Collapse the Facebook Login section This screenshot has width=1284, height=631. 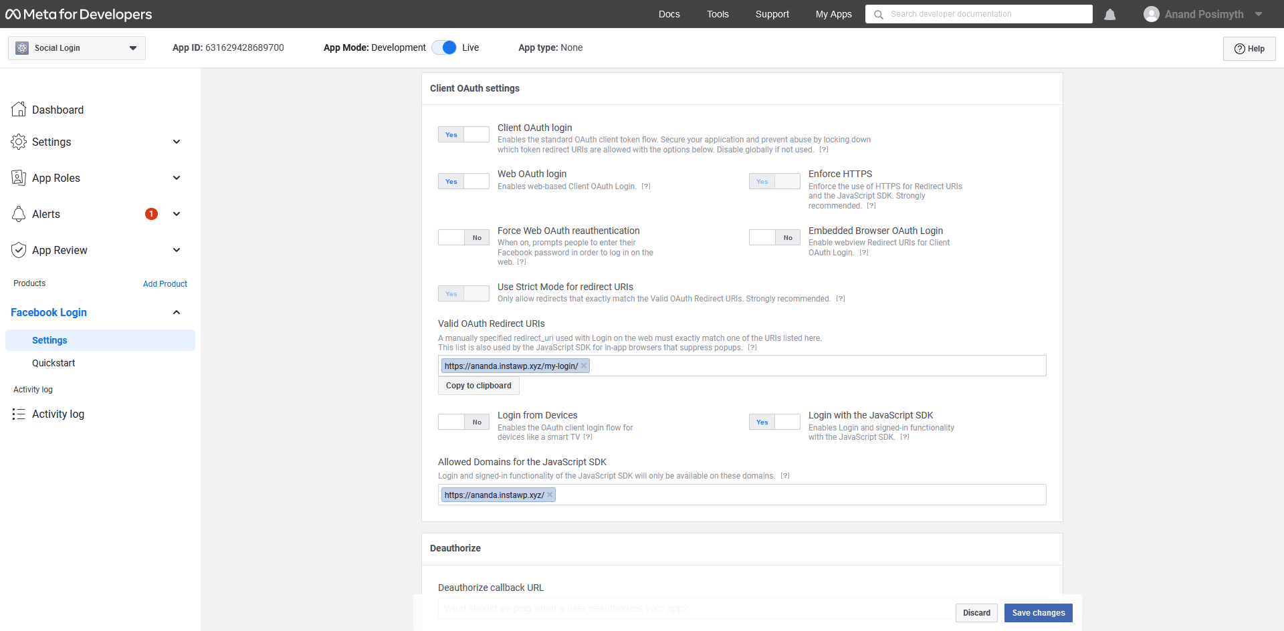[x=177, y=312]
